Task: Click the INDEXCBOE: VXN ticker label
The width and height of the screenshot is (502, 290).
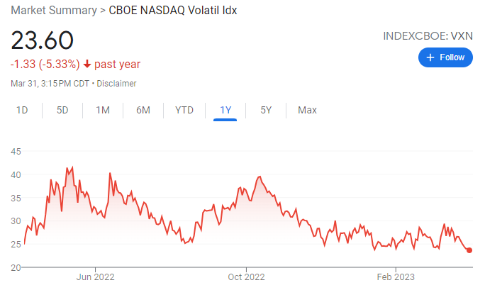Action: point(428,35)
